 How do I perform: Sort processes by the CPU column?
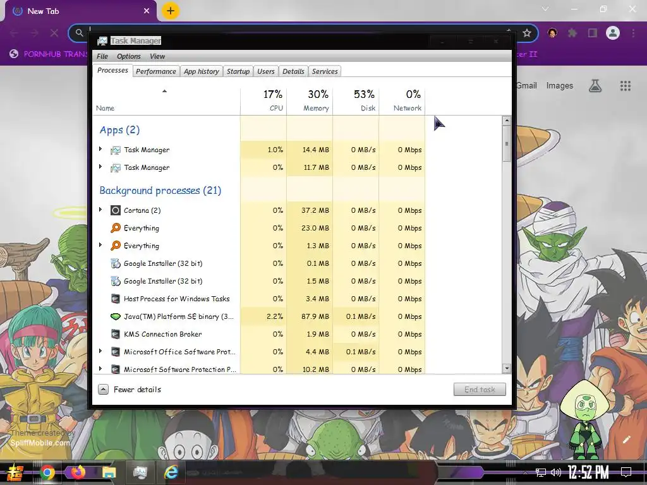pyautogui.click(x=263, y=100)
